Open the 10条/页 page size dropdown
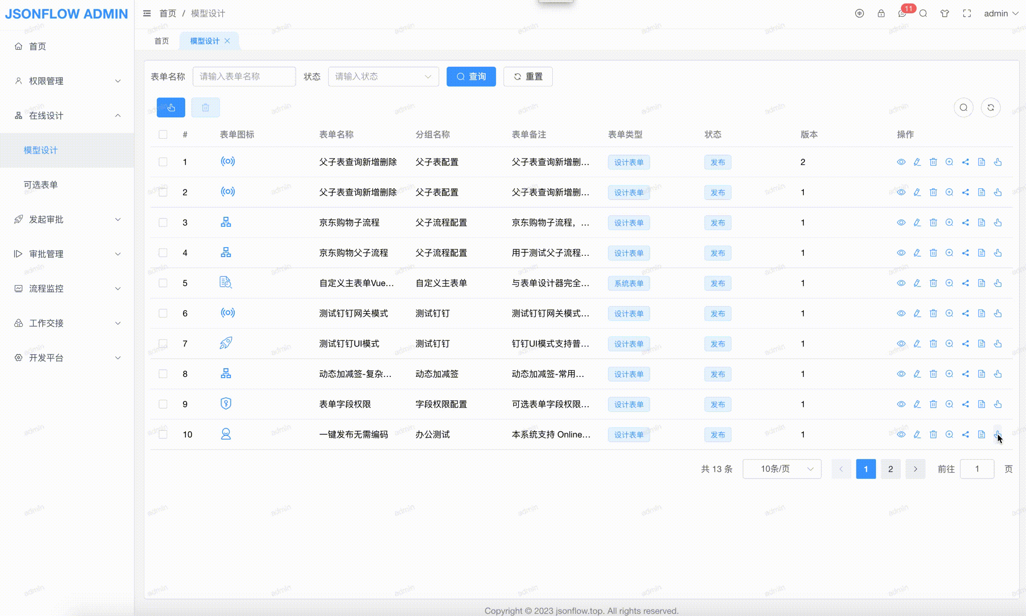Image resolution: width=1026 pixels, height=616 pixels. [x=781, y=469]
